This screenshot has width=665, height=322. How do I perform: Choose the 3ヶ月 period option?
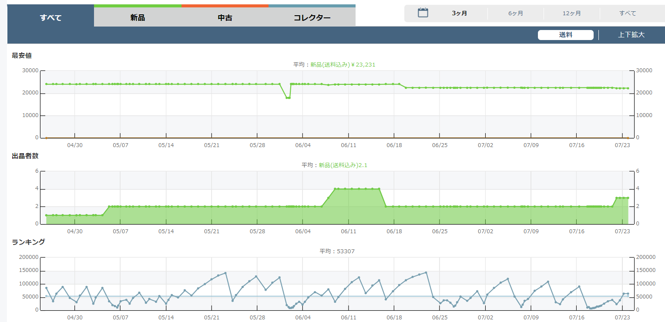[x=460, y=13]
